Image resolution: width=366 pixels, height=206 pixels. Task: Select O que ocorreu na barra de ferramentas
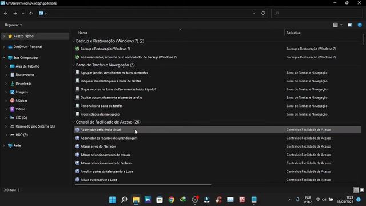click(x=118, y=89)
